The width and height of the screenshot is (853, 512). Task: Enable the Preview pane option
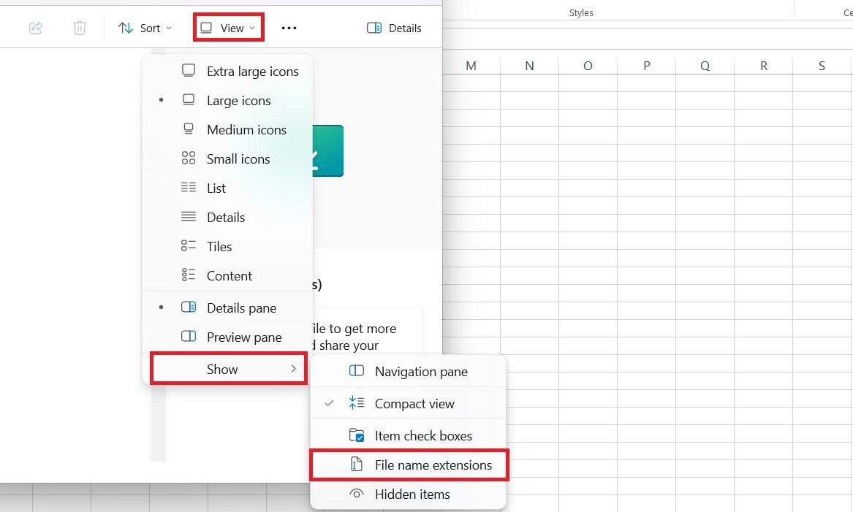[227, 337]
